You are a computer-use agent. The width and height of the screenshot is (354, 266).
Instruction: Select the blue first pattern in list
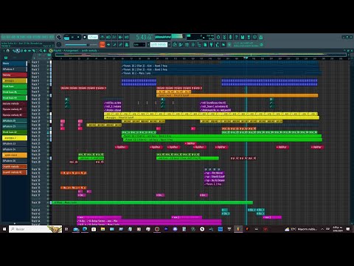[15, 64]
